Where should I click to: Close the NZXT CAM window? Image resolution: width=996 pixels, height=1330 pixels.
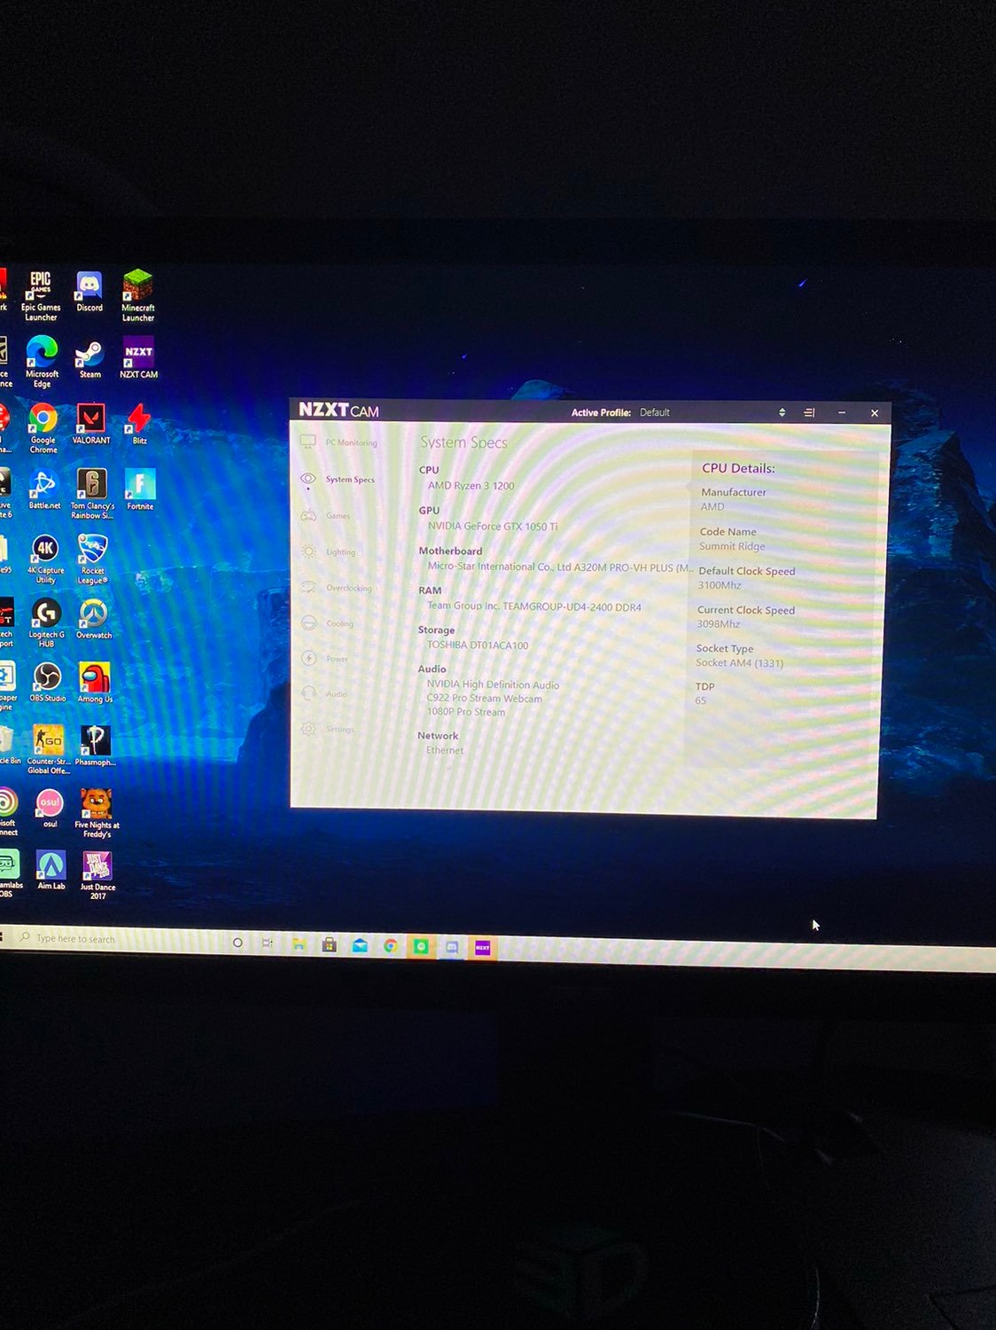tap(875, 413)
